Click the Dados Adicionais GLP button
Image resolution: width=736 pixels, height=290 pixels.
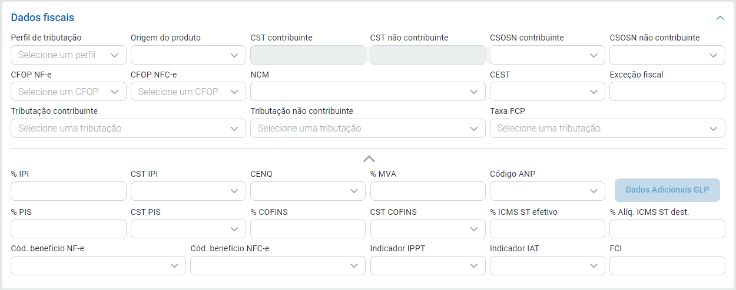(x=667, y=190)
